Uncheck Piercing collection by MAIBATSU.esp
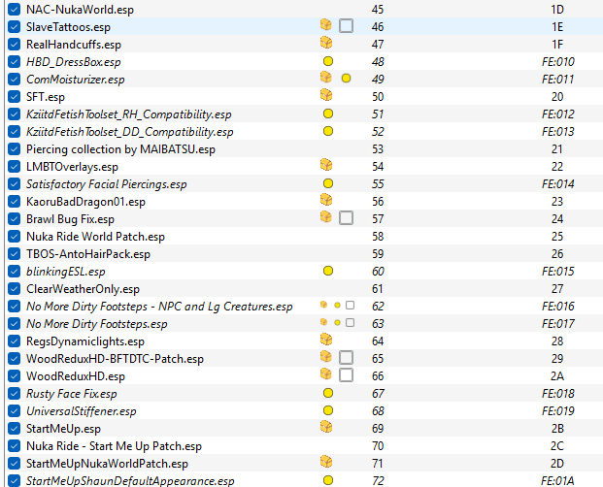The width and height of the screenshot is (603, 487). [15, 149]
